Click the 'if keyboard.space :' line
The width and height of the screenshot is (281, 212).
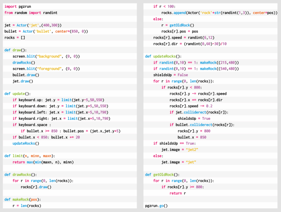(32, 124)
